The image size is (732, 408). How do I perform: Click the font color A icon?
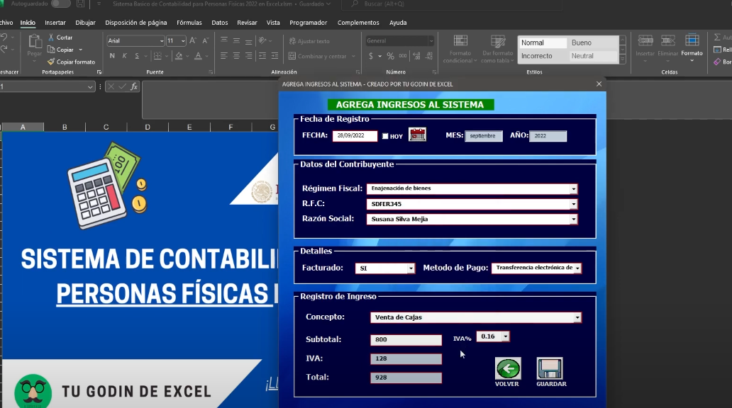198,56
